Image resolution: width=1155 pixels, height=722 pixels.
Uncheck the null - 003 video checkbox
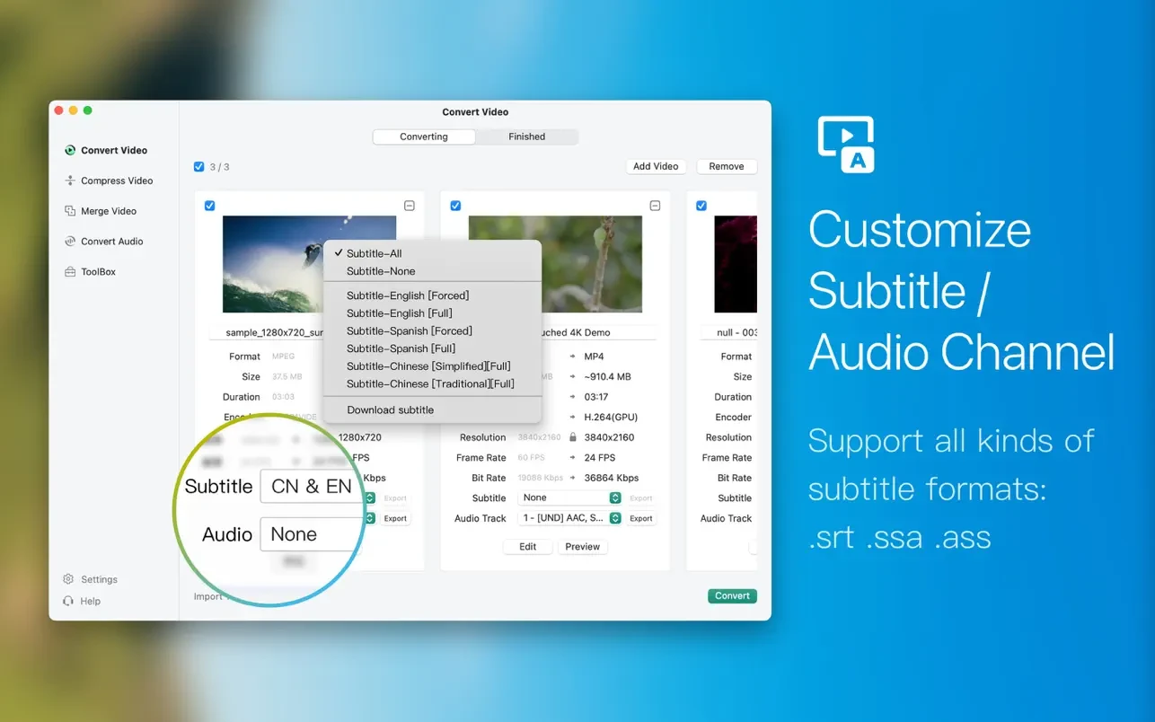coord(701,206)
